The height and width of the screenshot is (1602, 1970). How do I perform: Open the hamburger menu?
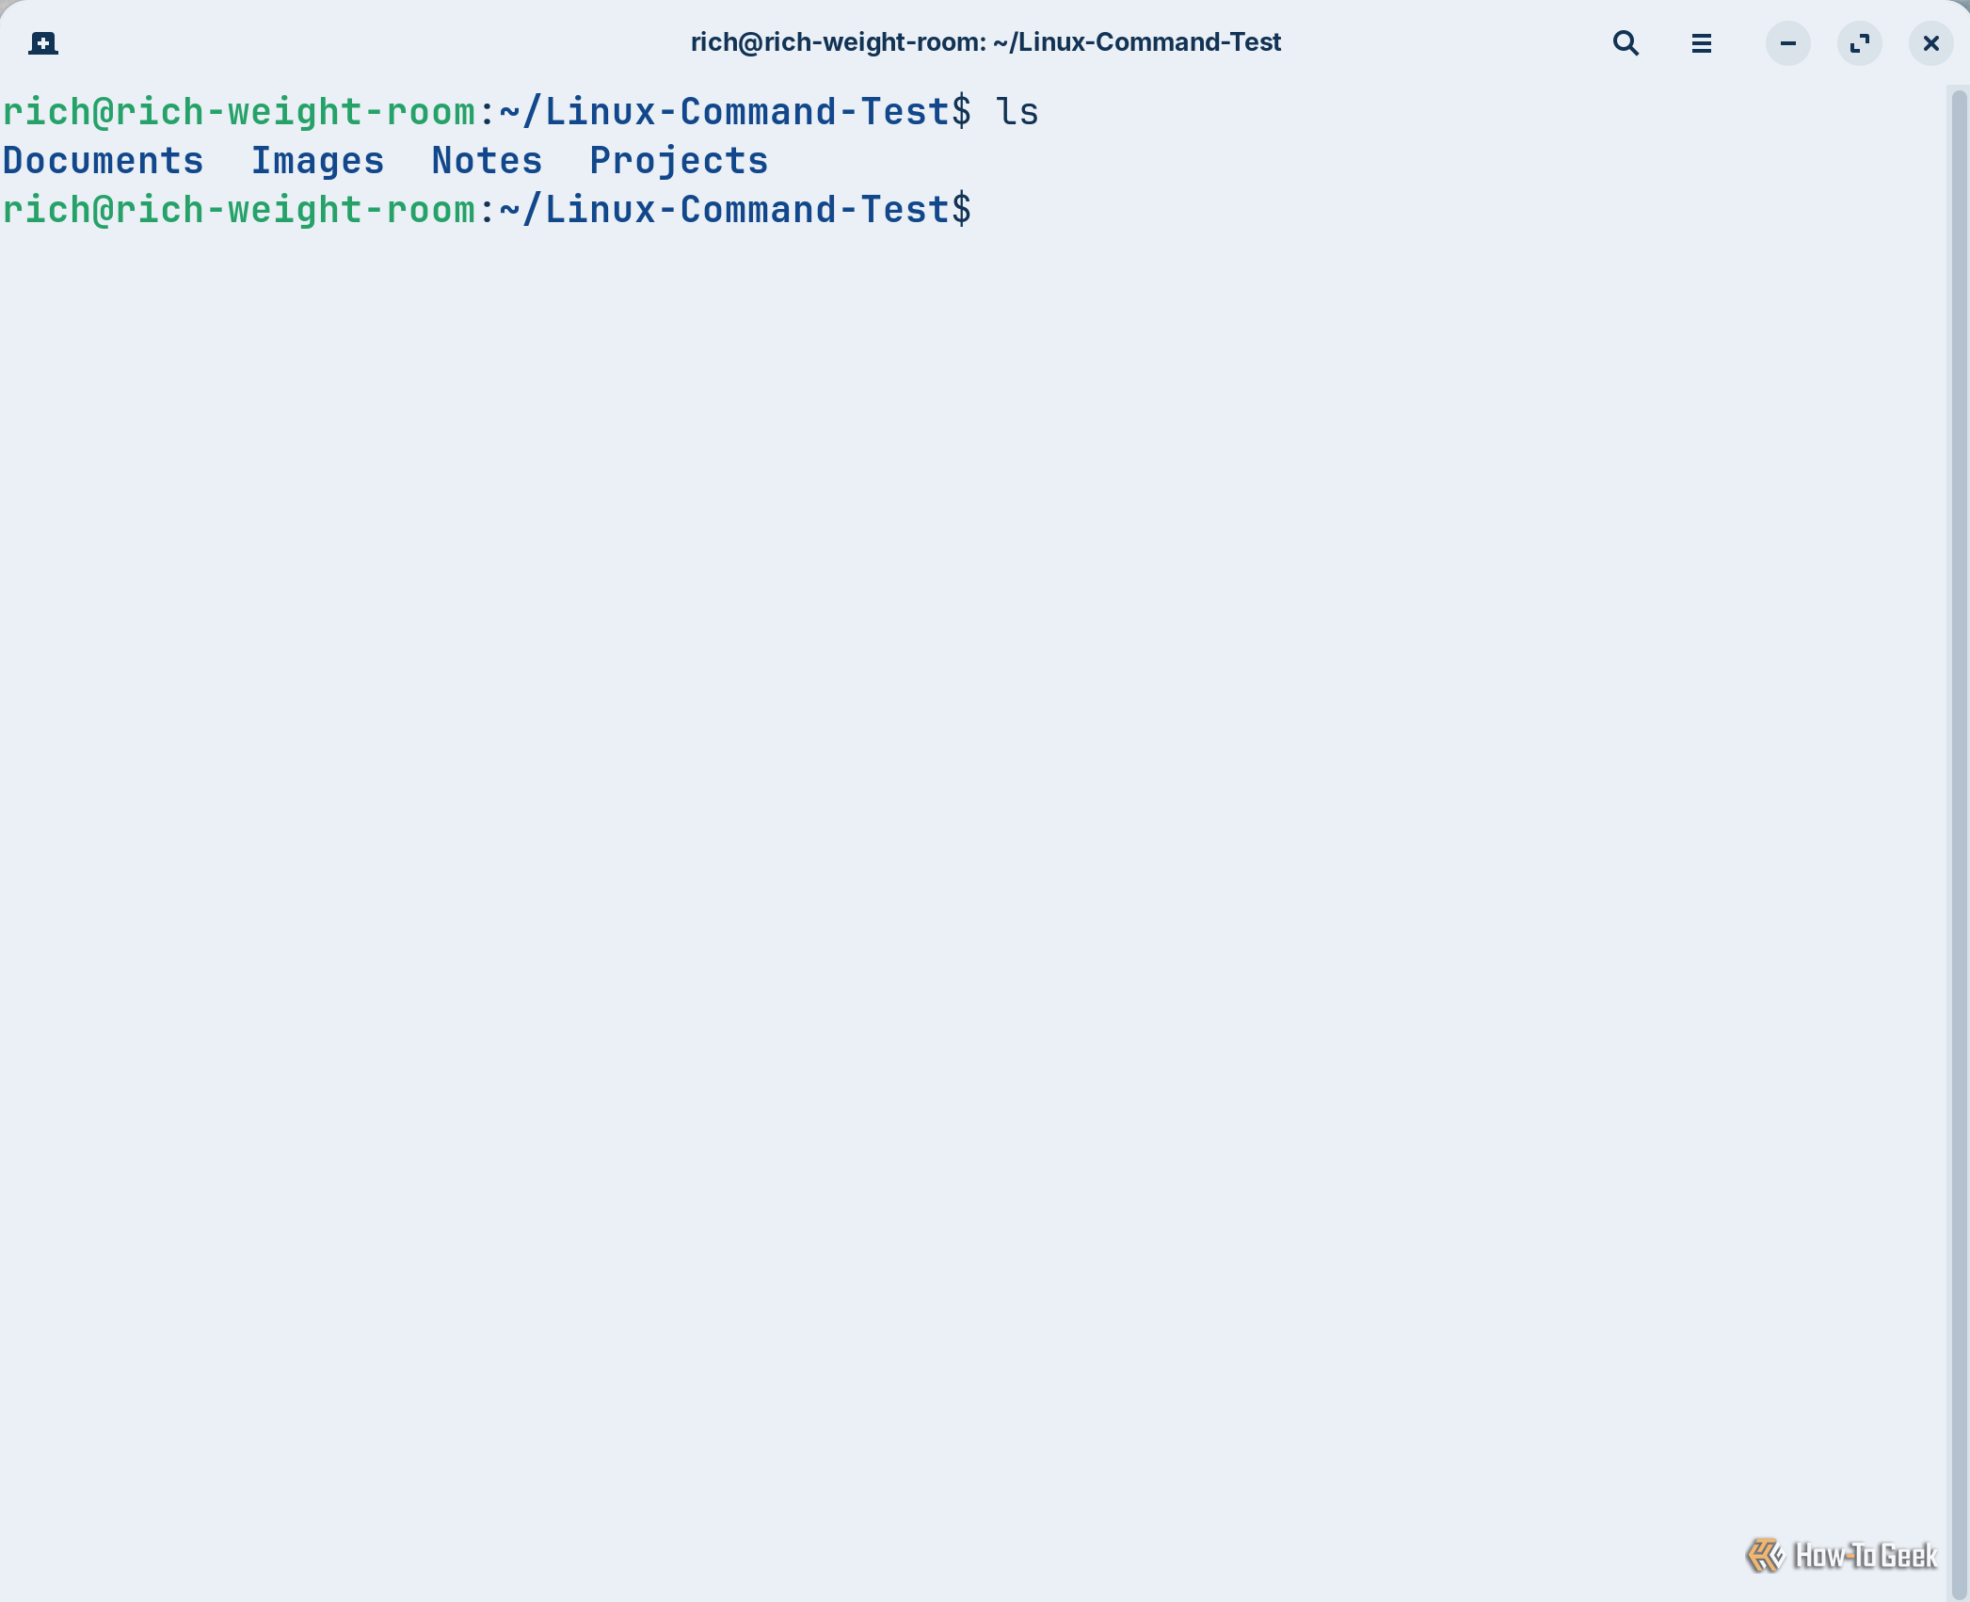coord(1701,43)
